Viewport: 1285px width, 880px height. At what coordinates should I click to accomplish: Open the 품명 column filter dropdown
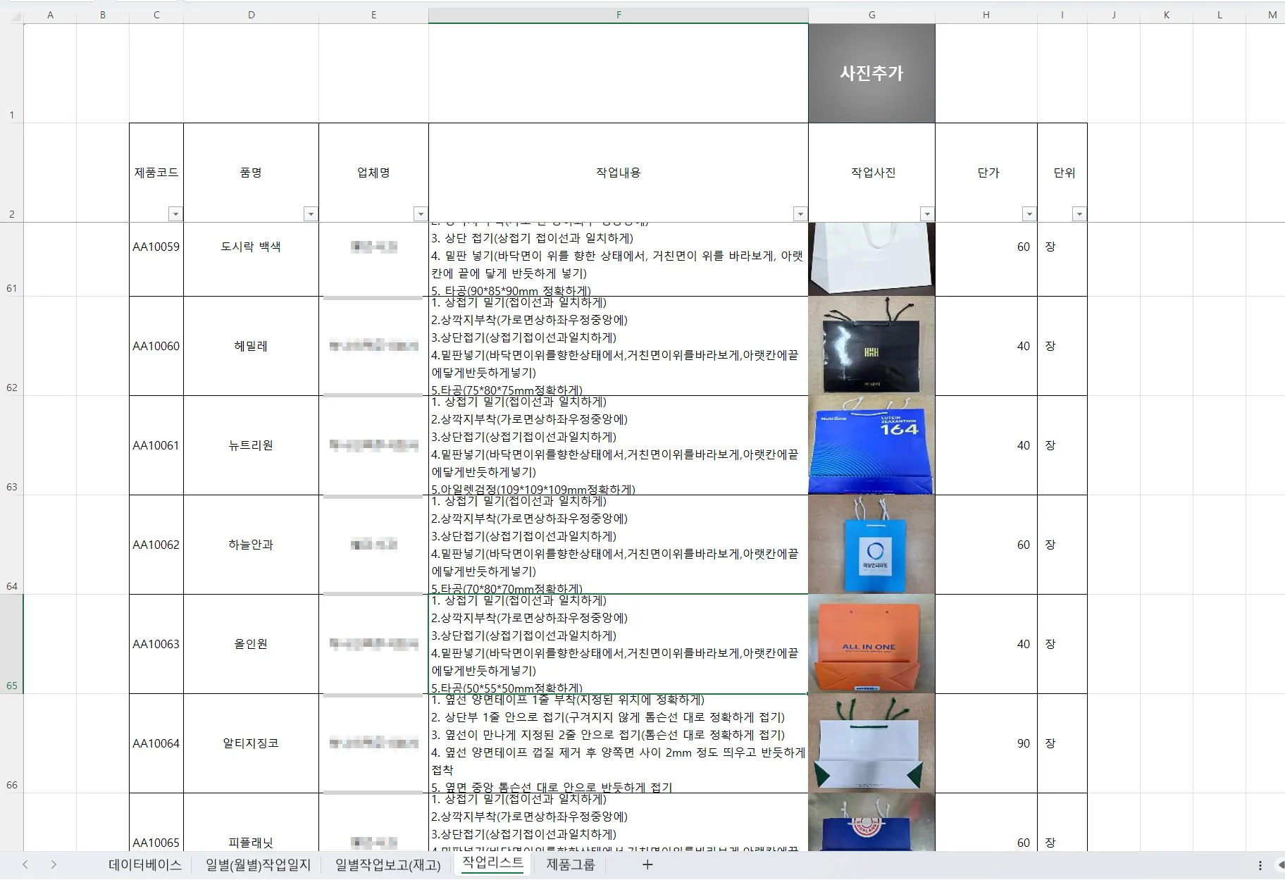311,214
